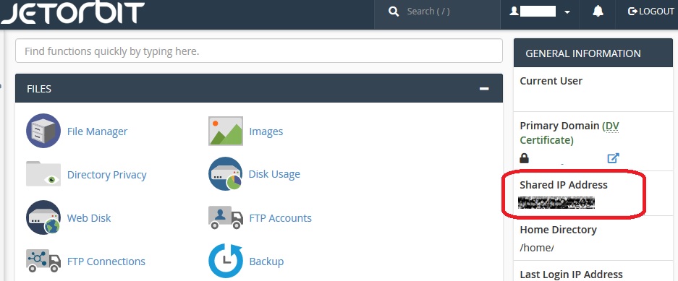Open the FTP Connections icon
Image resolution: width=678 pixels, height=281 pixels.
[43, 261]
